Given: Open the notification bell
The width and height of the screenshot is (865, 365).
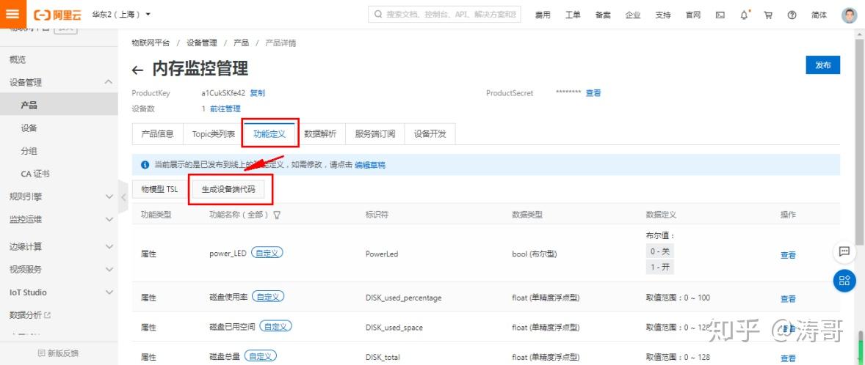Looking at the screenshot, I should [x=744, y=15].
